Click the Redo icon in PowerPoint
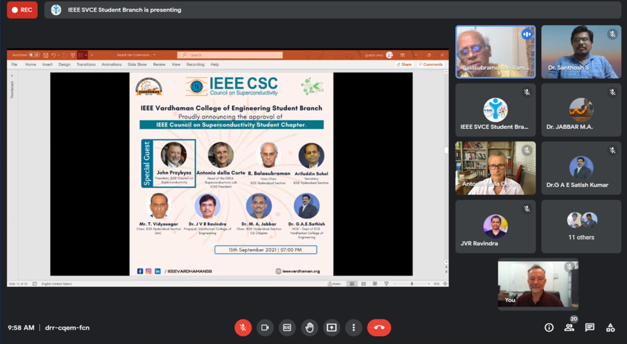The height and width of the screenshot is (344, 627). [x=65, y=55]
